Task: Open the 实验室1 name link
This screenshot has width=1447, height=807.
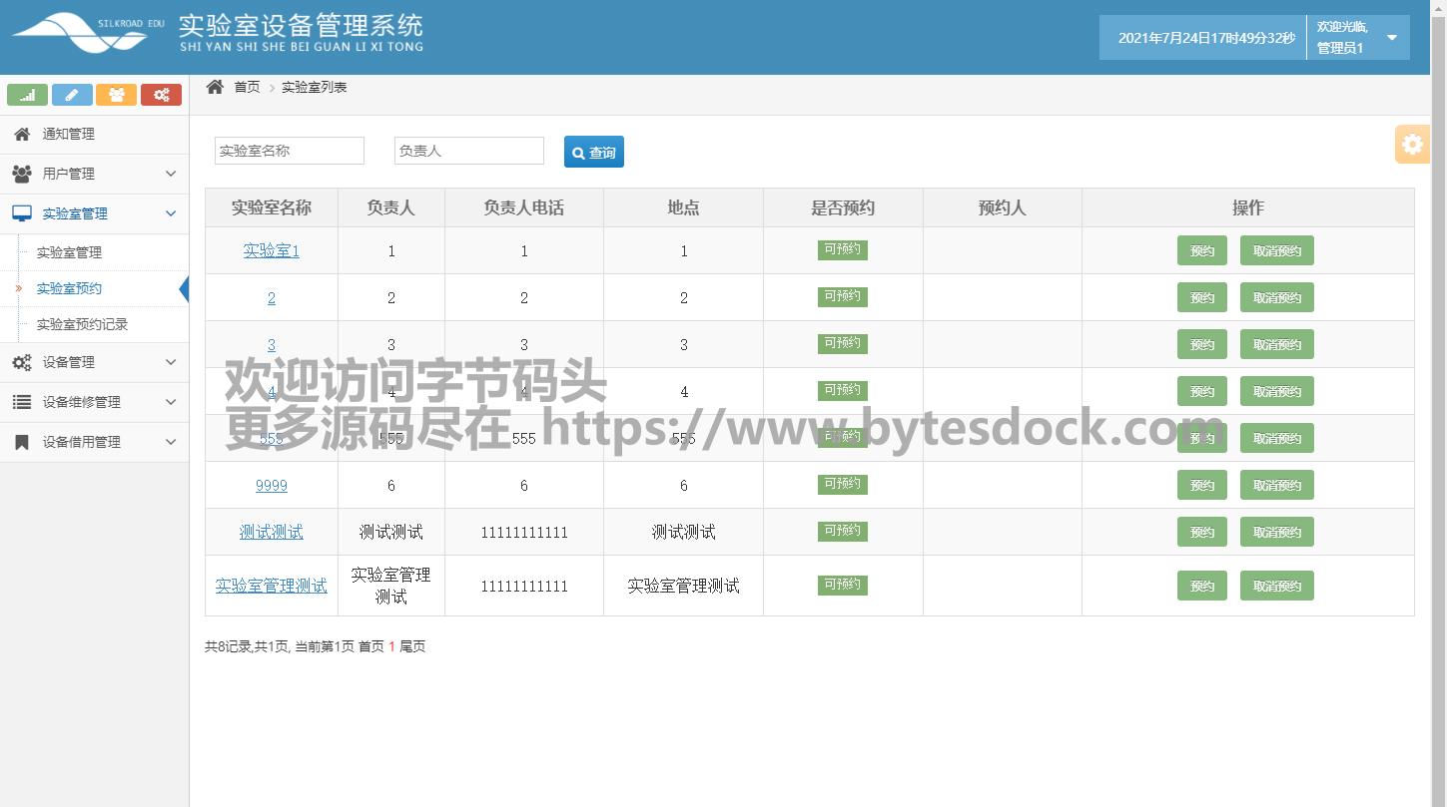Action: tap(272, 250)
